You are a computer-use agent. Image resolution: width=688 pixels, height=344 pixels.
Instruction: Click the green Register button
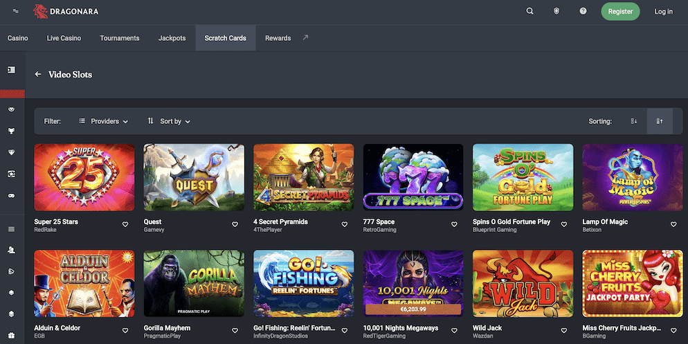[620, 11]
